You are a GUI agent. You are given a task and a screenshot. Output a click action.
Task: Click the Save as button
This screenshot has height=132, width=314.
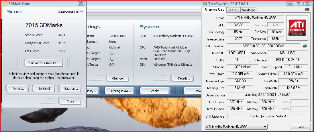click(70, 89)
